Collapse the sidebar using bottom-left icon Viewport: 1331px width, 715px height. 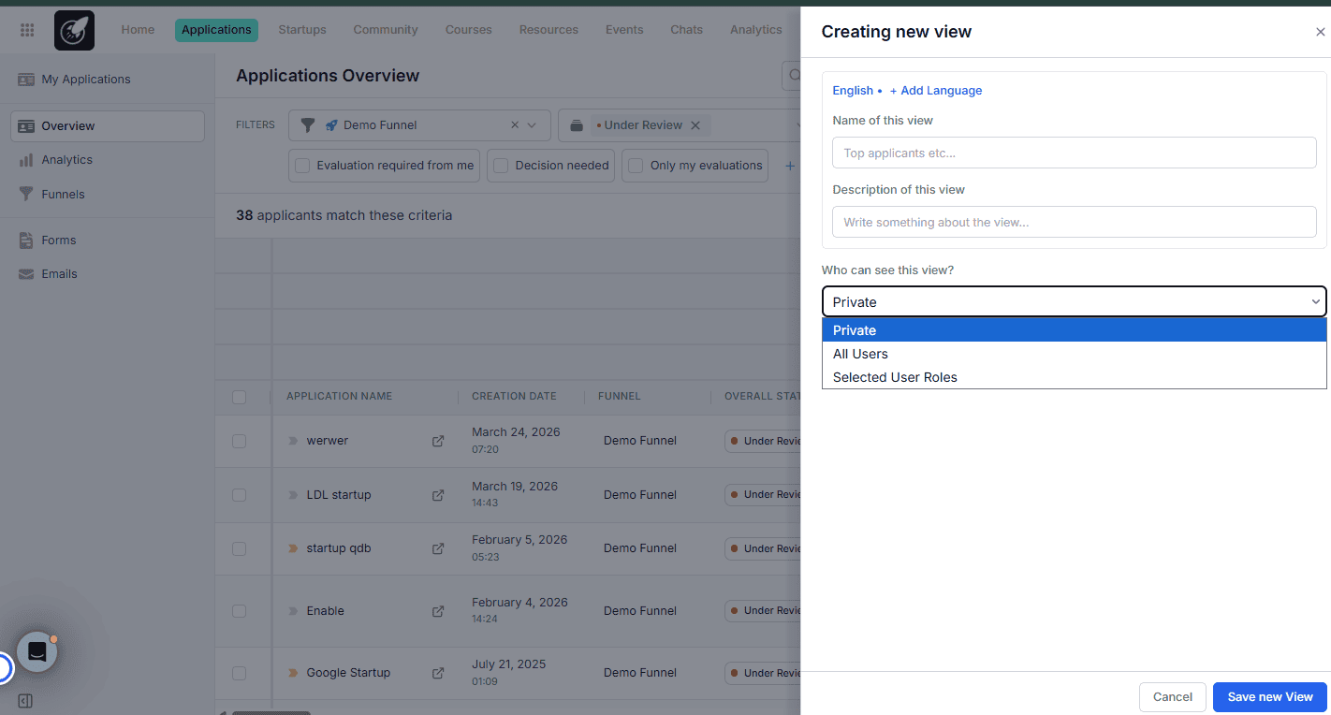tap(25, 701)
